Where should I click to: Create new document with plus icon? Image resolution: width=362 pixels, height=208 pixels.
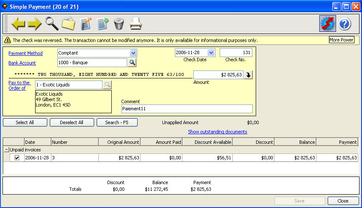(102, 23)
